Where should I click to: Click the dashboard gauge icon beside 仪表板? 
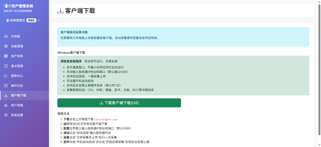pos(6,36)
